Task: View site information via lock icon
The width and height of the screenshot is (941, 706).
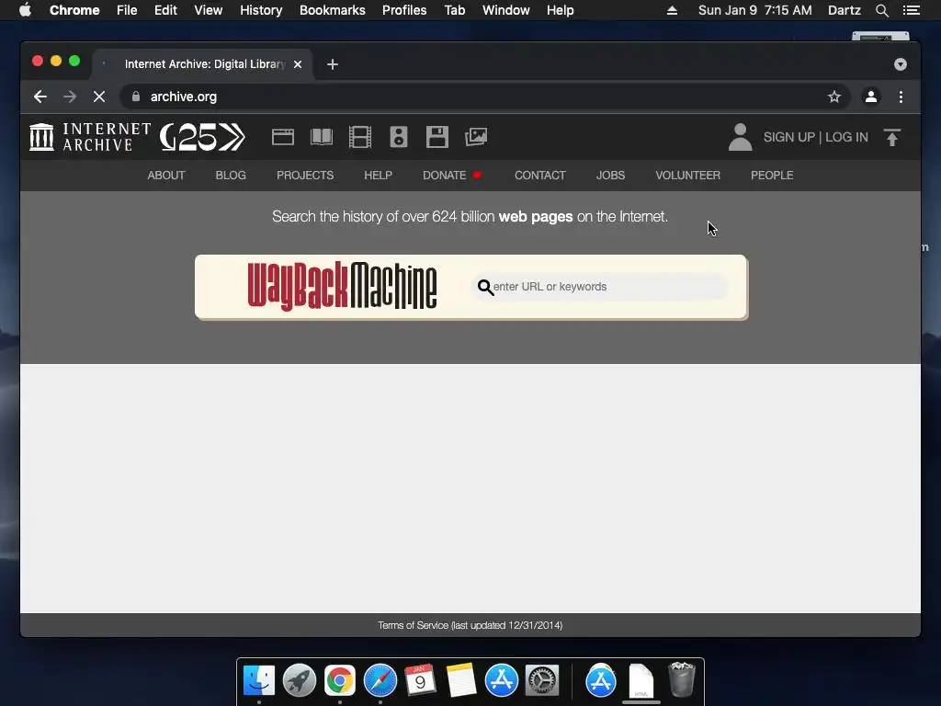Action: 136,97
